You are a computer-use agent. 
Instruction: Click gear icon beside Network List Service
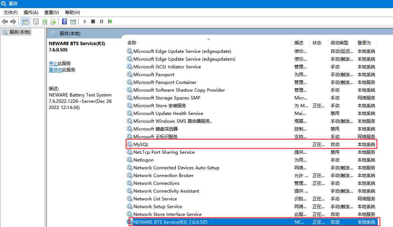(129, 199)
